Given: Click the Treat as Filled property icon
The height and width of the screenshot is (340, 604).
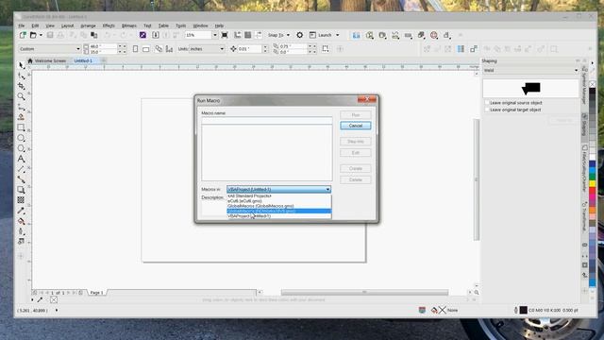Looking at the screenshot, I should (326, 49).
